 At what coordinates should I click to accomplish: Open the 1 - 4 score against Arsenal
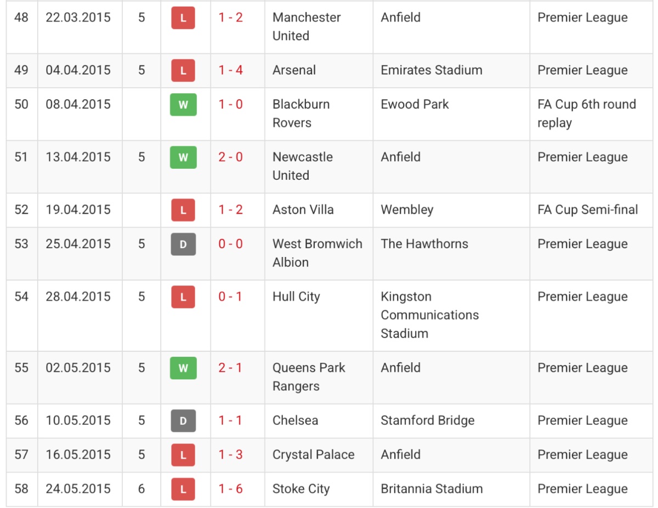click(x=231, y=70)
